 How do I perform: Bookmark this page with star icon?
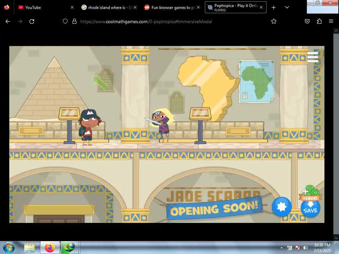click(274, 21)
